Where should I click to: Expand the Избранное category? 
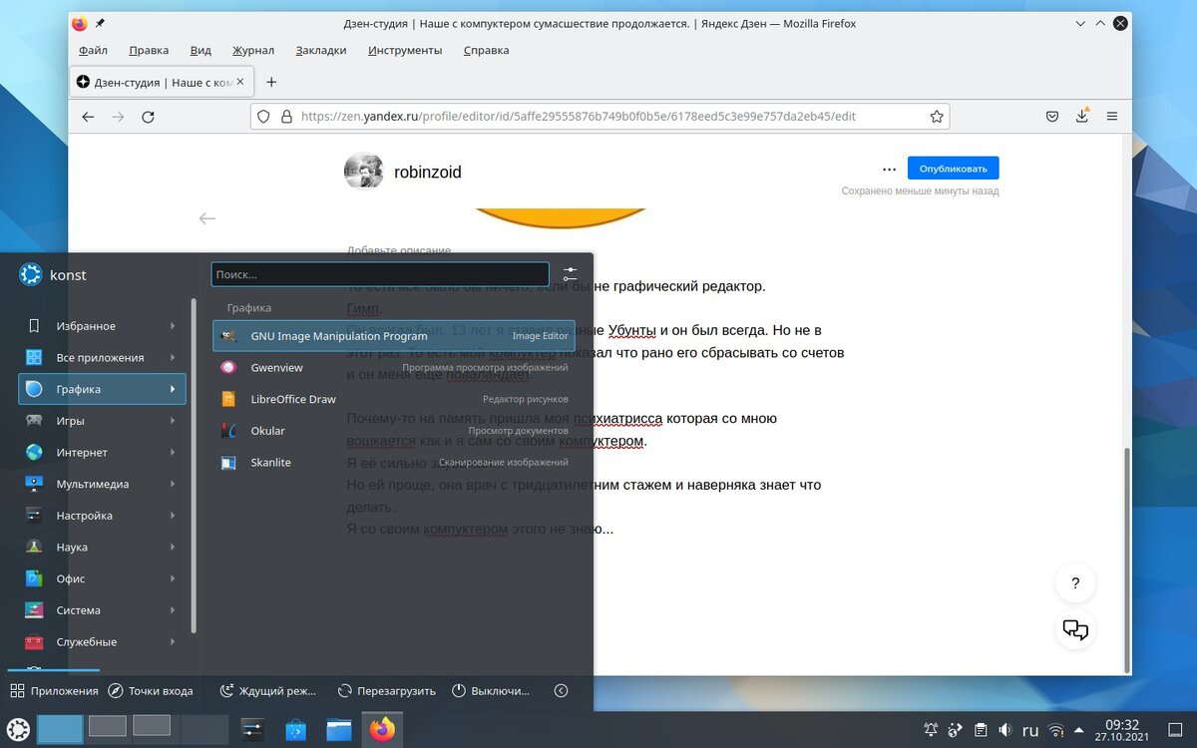103,326
